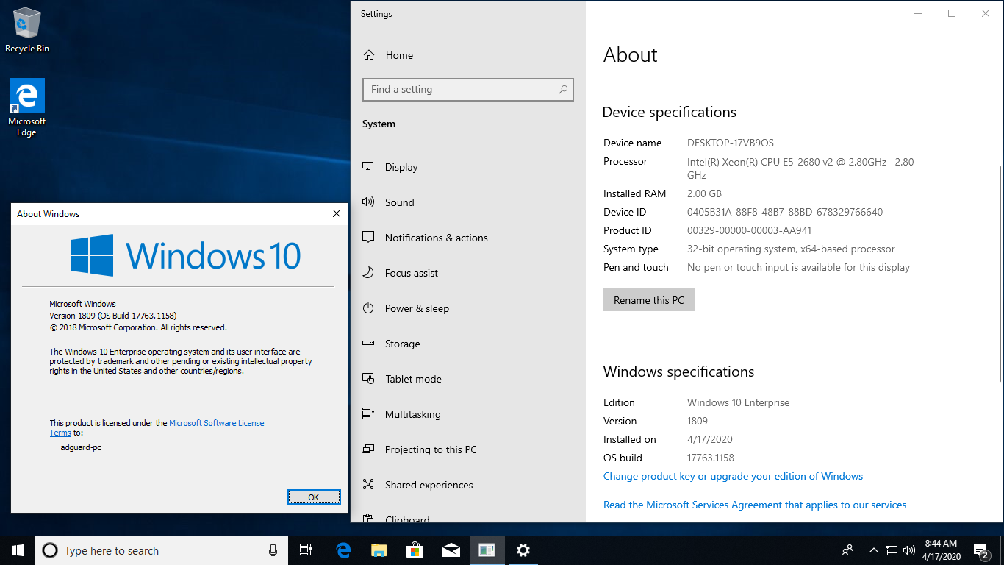
Task: Click the Find a setting search field
Action: pos(467,90)
